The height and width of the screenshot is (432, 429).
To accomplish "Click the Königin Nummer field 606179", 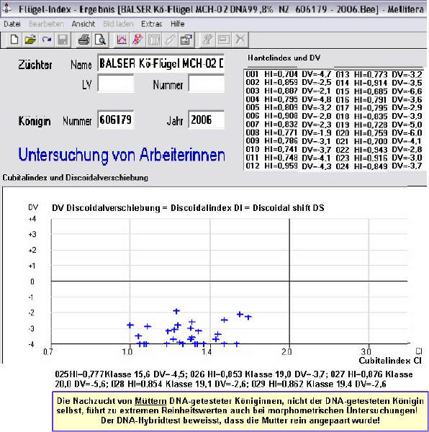I will [x=116, y=120].
